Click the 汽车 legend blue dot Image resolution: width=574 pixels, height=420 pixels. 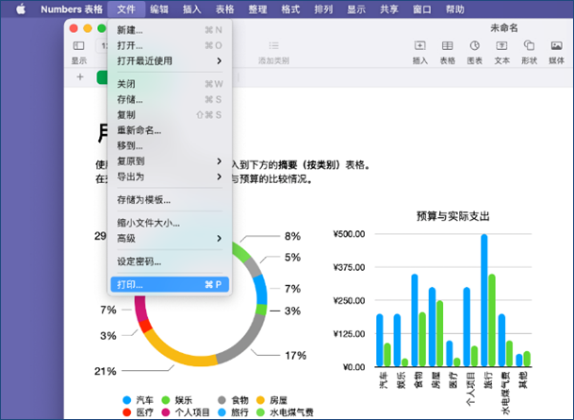coord(126,400)
